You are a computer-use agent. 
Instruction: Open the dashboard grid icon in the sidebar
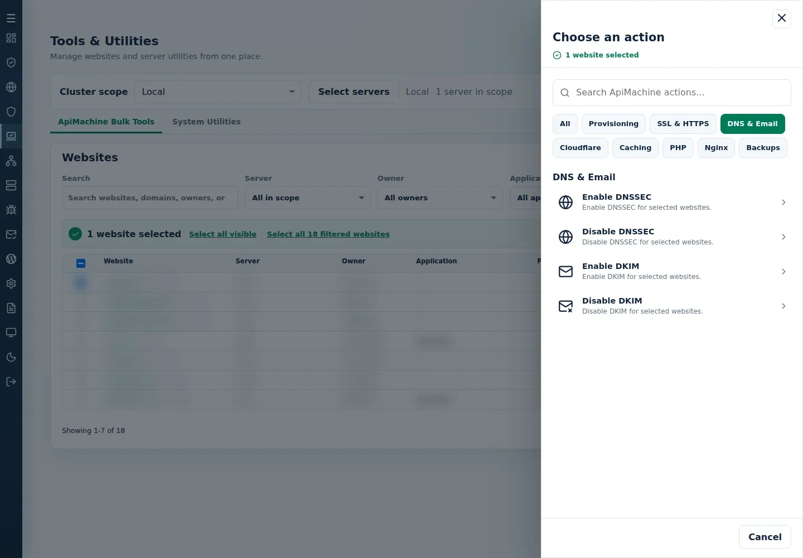[x=11, y=38]
